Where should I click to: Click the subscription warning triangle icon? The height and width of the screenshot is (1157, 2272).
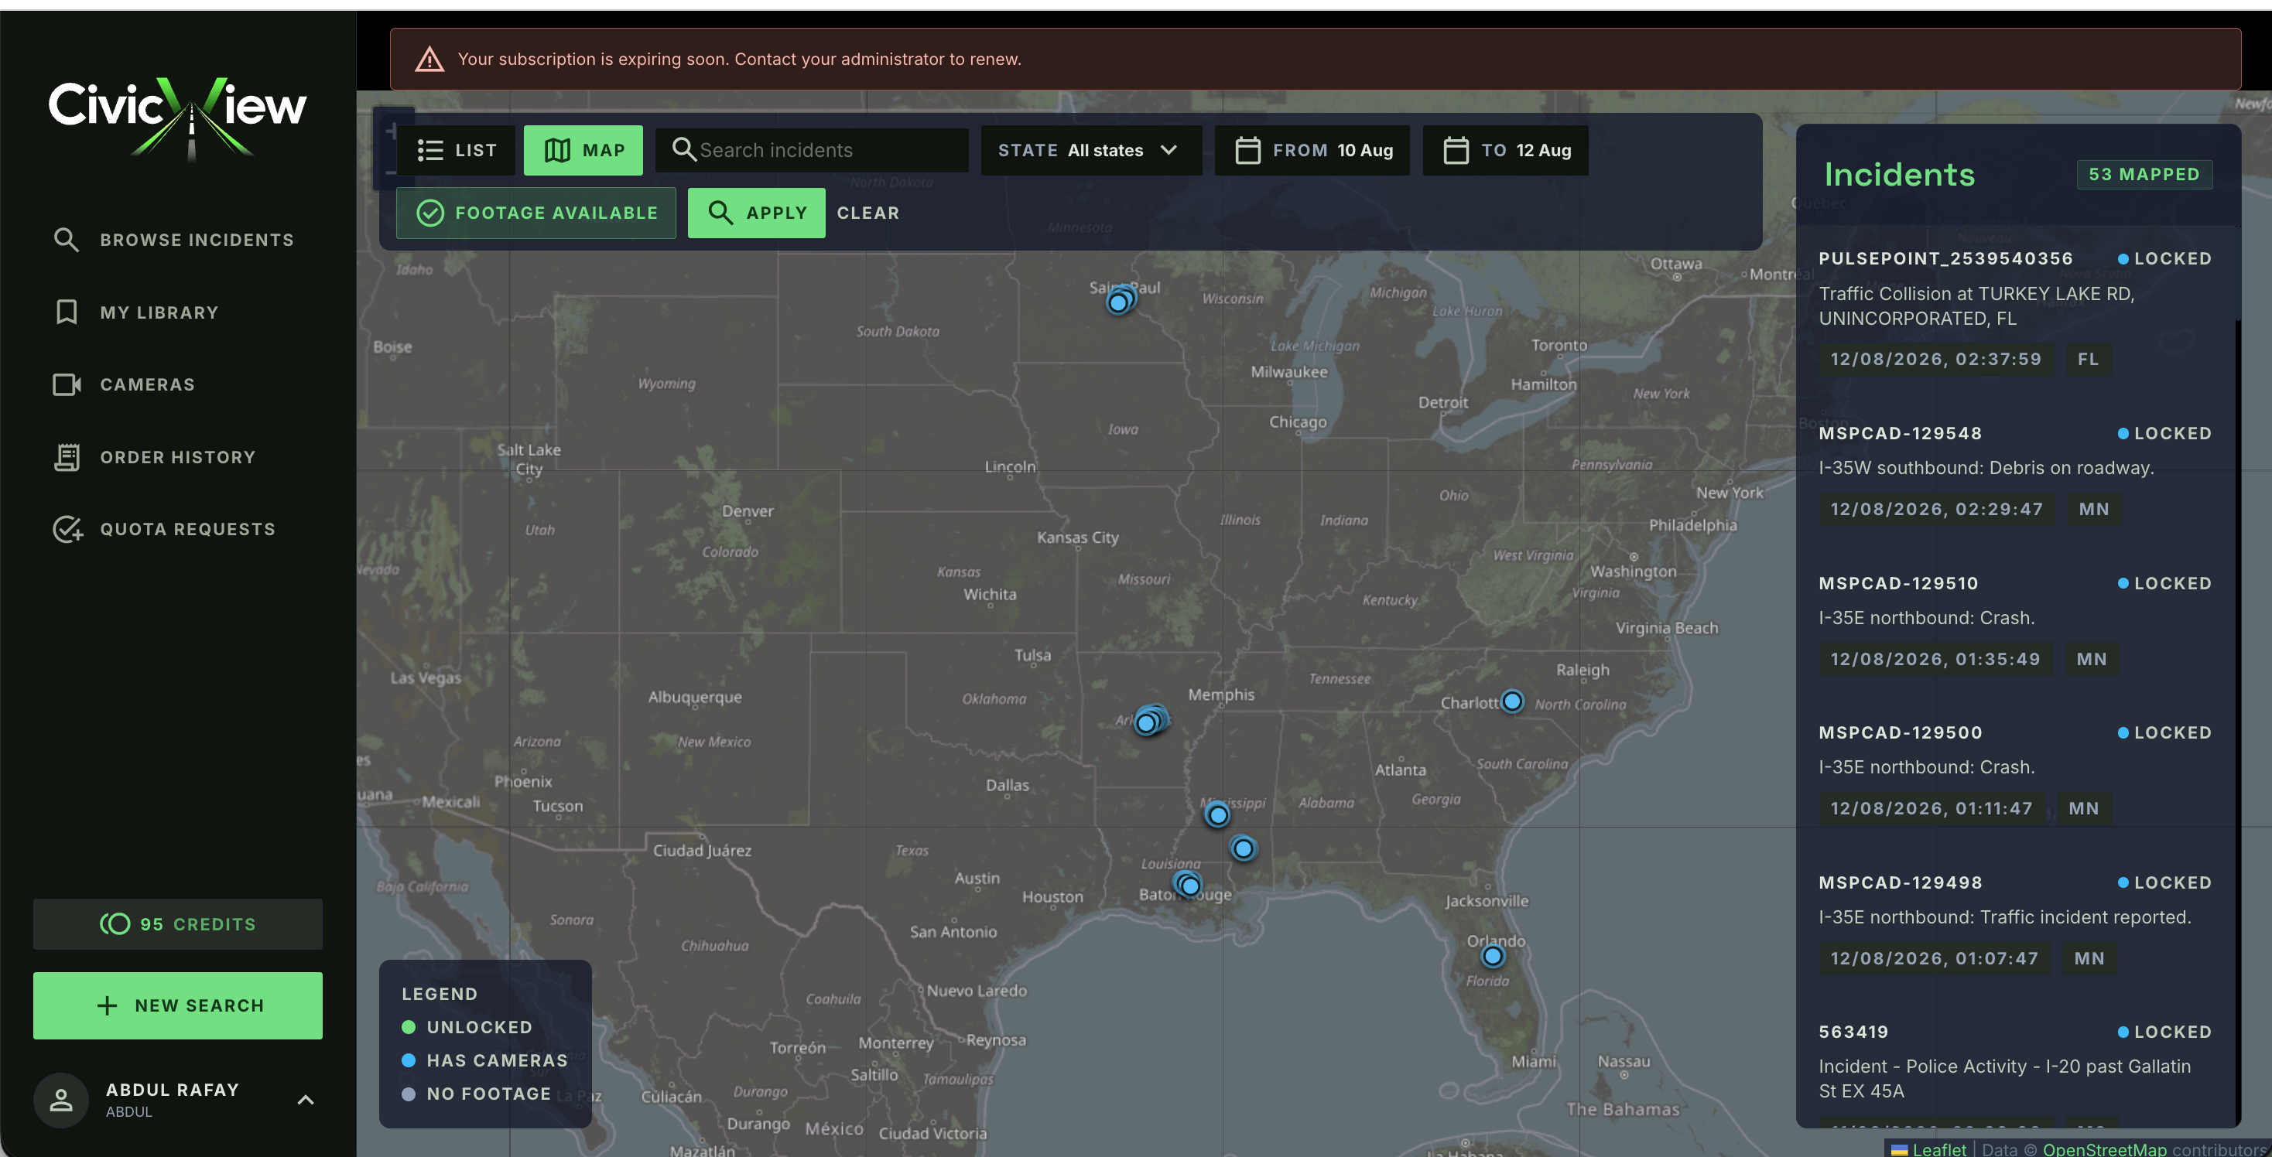pyautogui.click(x=429, y=59)
